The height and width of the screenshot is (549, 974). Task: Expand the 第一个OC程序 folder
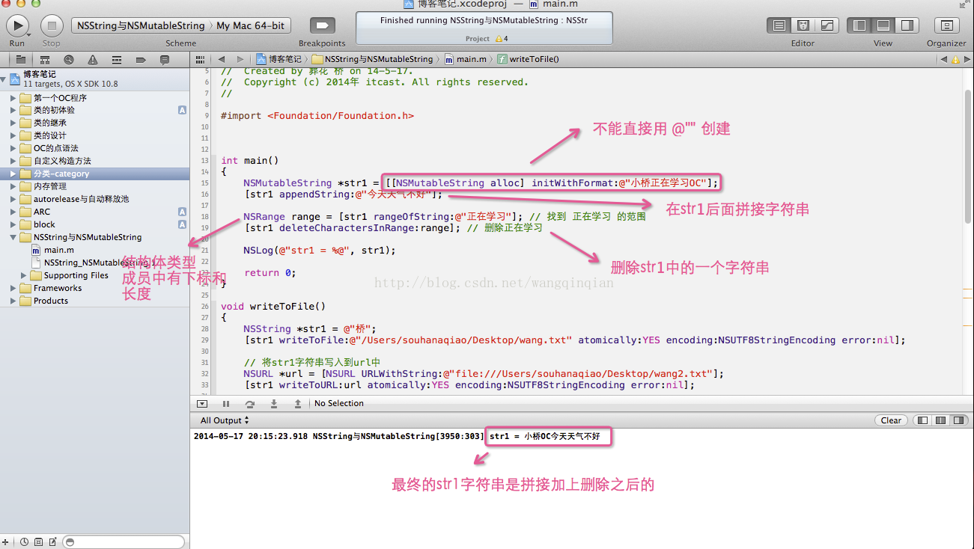13,98
